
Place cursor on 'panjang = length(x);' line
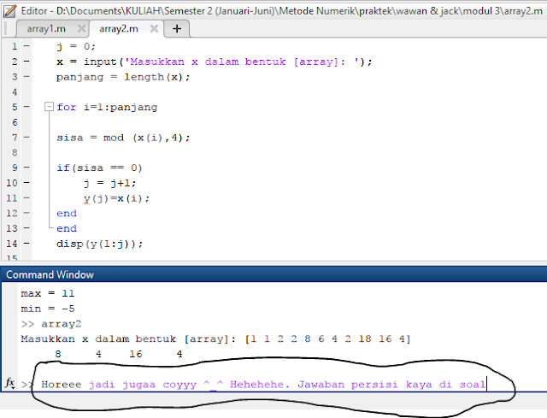pos(123,77)
